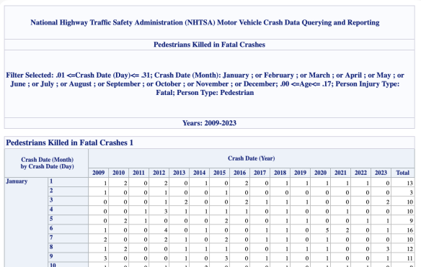Select the 2012 column header
The width and height of the screenshot is (421, 267).
[159, 173]
